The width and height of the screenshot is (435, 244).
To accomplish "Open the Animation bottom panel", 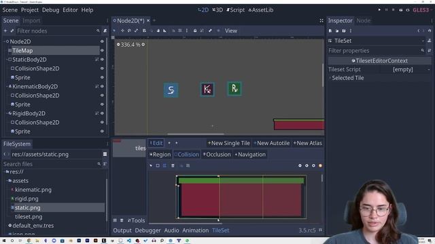I will tap(195, 230).
